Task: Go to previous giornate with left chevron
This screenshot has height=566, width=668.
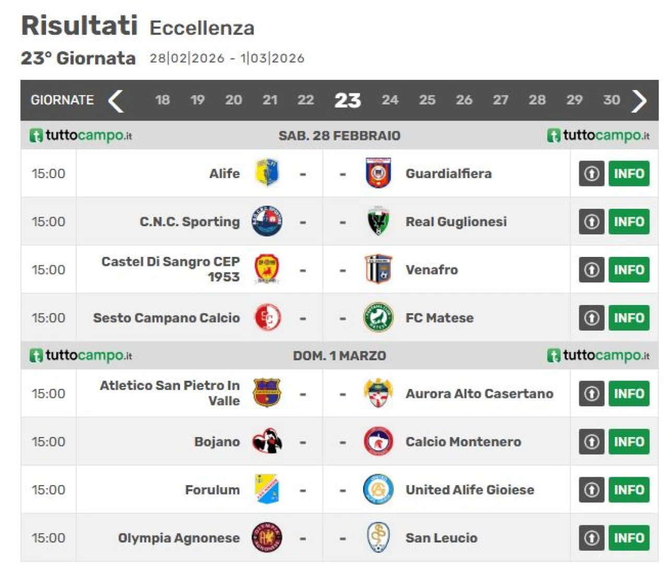Action: coord(116,100)
